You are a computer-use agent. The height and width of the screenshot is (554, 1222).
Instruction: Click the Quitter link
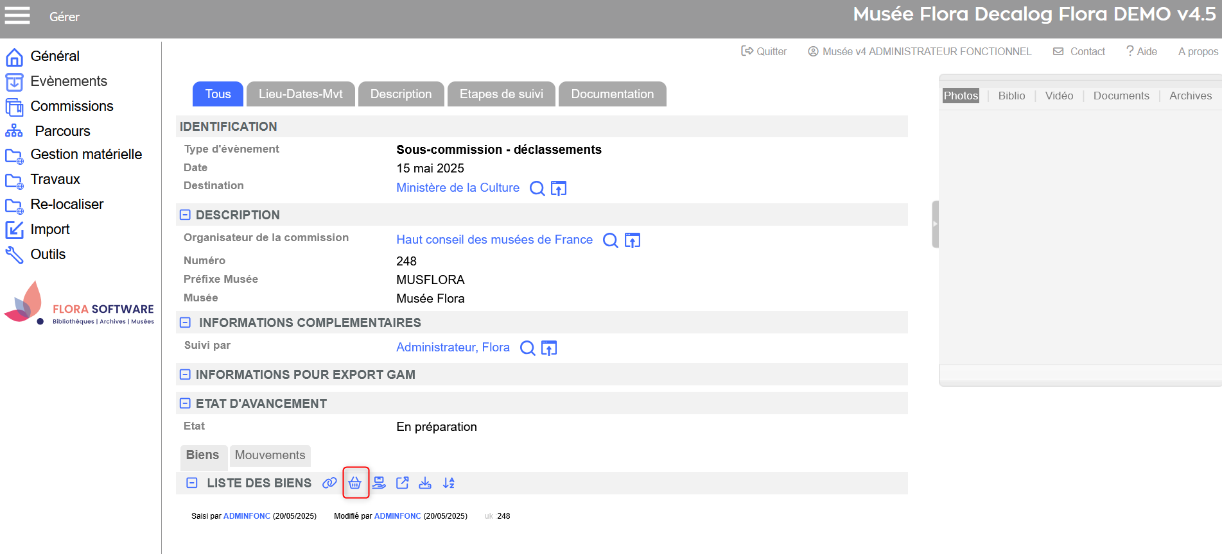pyautogui.click(x=764, y=51)
